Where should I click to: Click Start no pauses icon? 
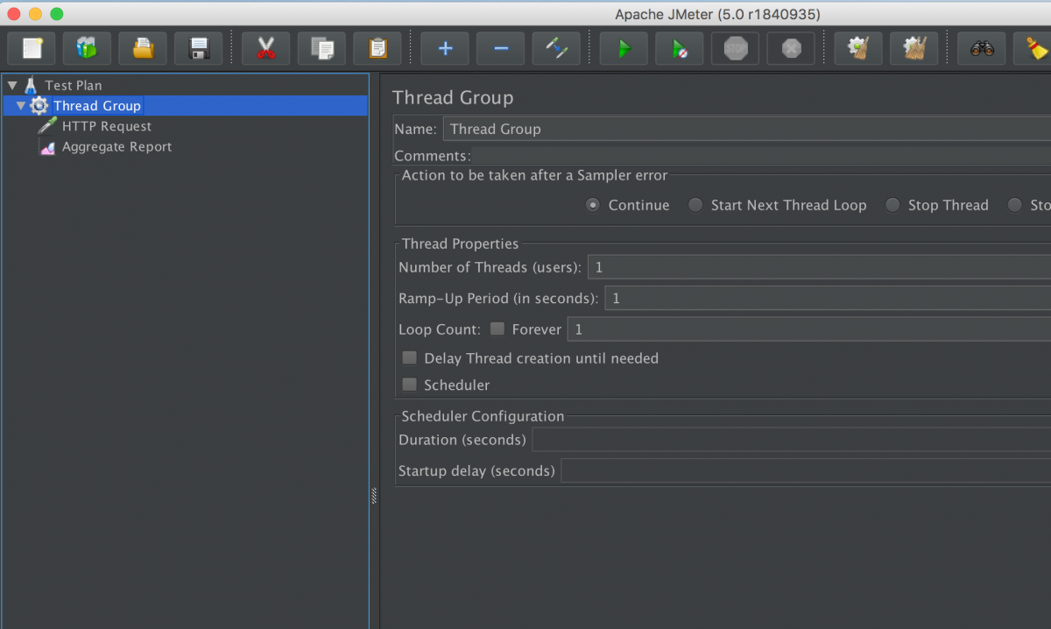680,48
